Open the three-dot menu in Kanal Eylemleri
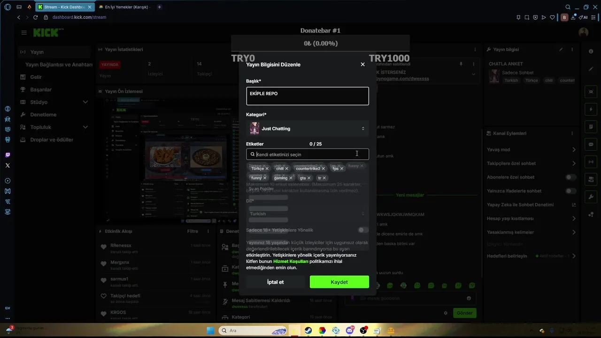Image resolution: width=601 pixels, height=338 pixels. (572, 133)
